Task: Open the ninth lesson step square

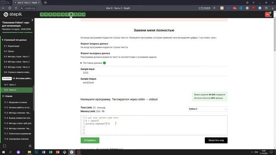Action: 75,15
